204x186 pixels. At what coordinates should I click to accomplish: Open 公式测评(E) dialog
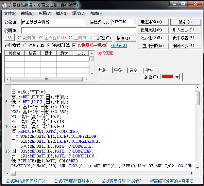coord(153,38)
